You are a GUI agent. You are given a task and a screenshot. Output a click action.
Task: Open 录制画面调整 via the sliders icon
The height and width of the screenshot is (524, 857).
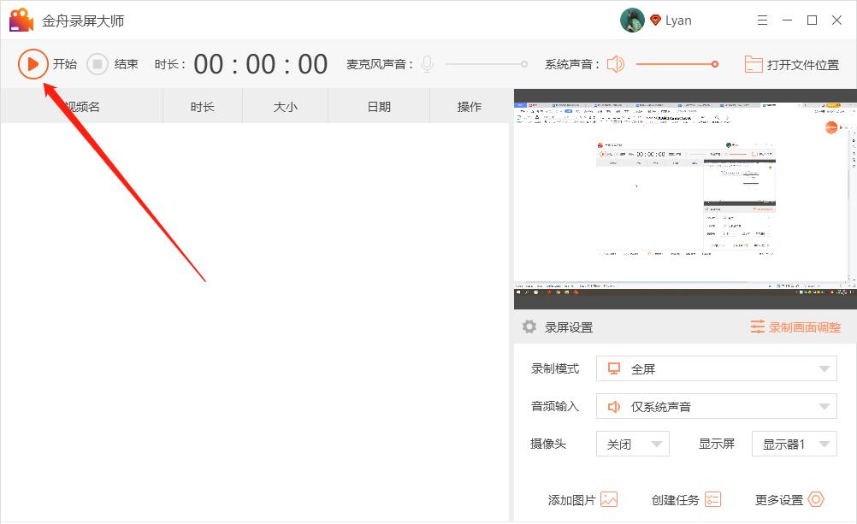pyautogui.click(x=759, y=327)
